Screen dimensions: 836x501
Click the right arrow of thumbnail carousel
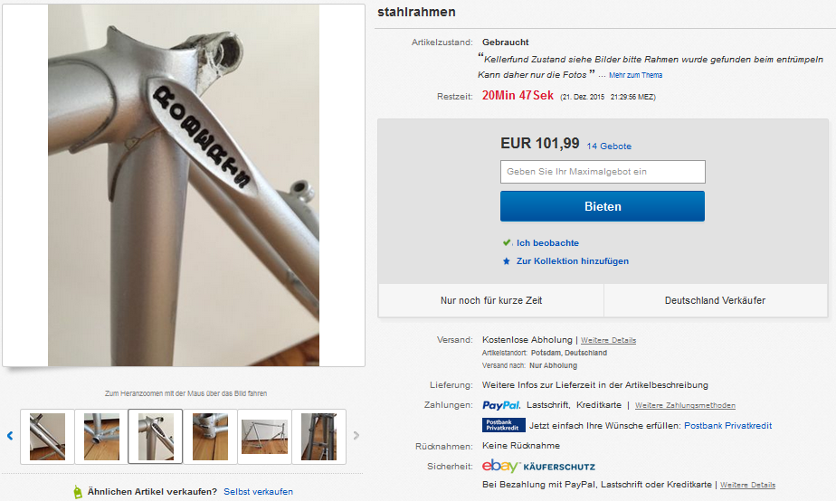[356, 436]
